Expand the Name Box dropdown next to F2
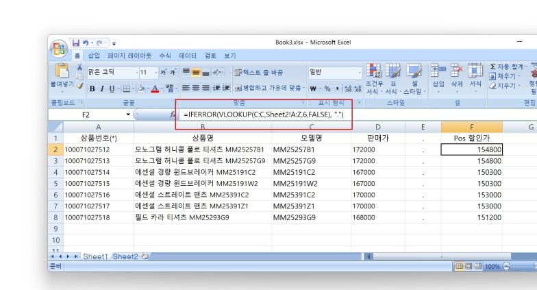This screenshot has width=537, height=290. click(127, 115)
